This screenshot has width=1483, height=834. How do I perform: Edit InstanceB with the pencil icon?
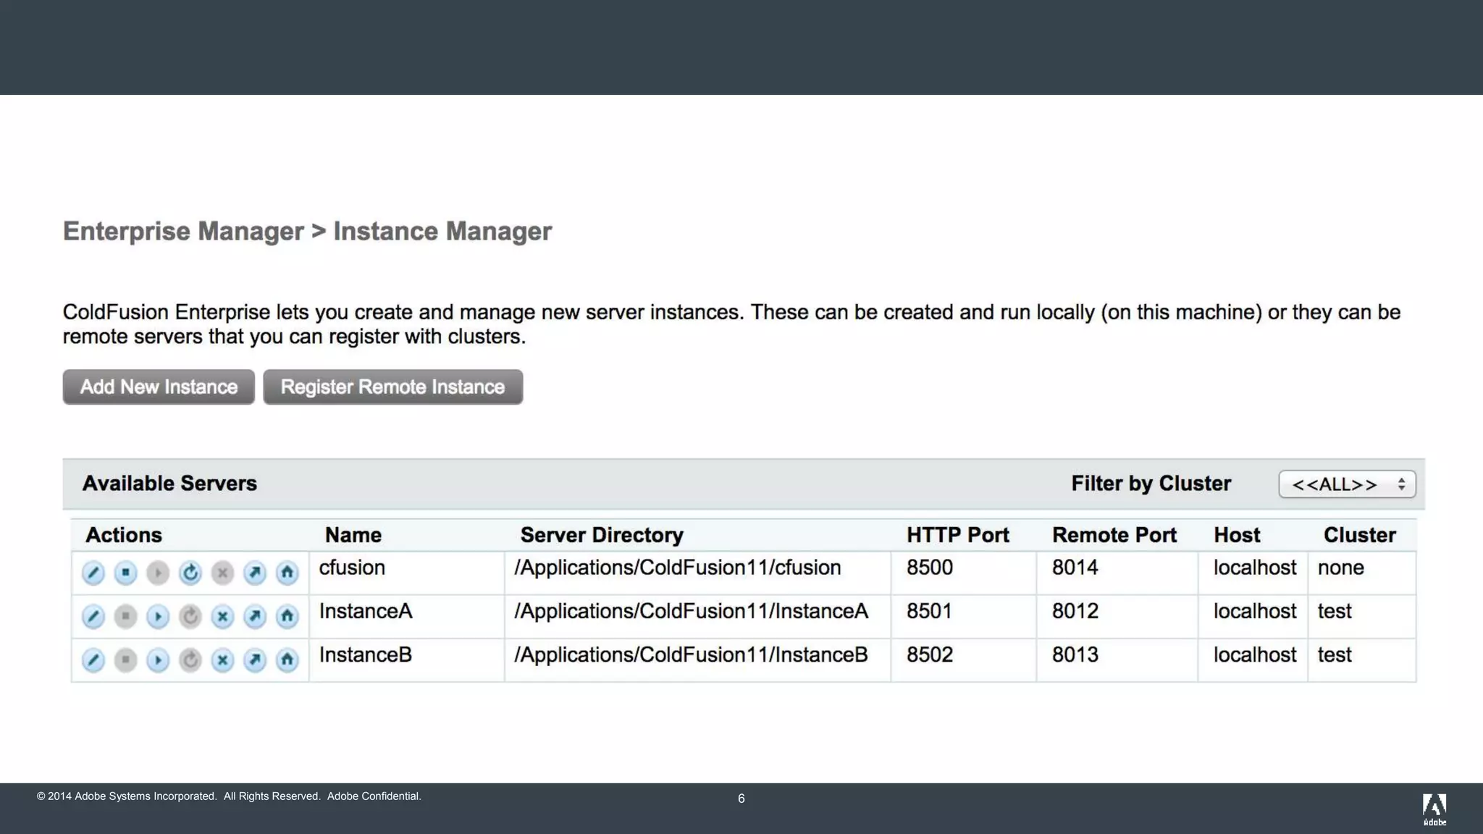click(x=93, y=660)
